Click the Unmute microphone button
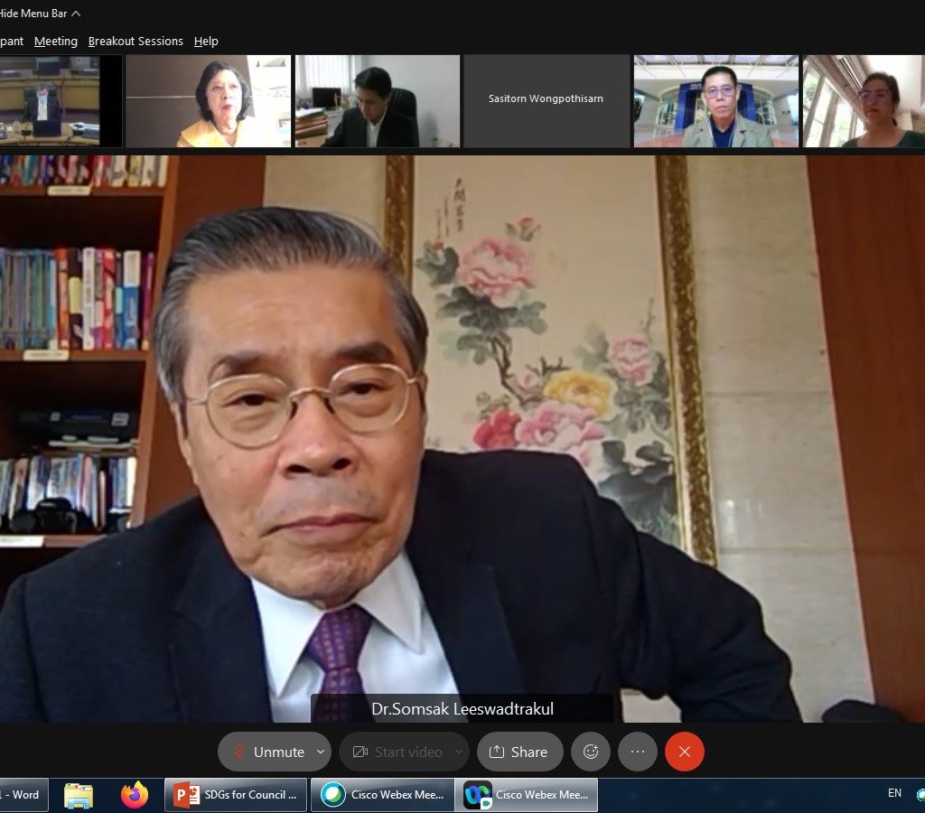 (268, 752)
